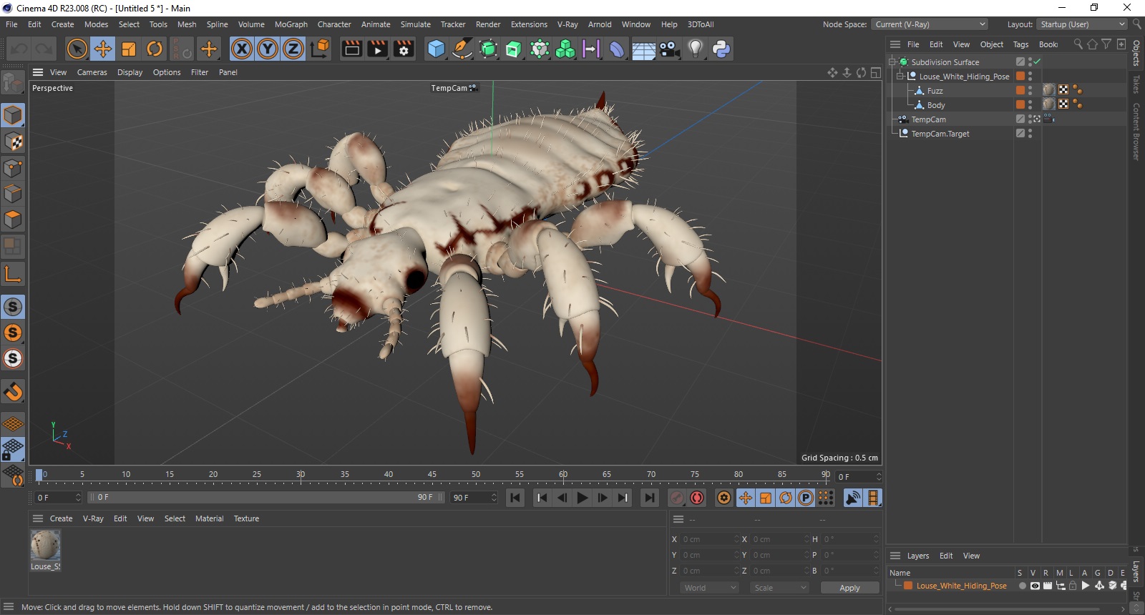
Task: Toggle Y axis lock
Action: click(x=268, y=49)
